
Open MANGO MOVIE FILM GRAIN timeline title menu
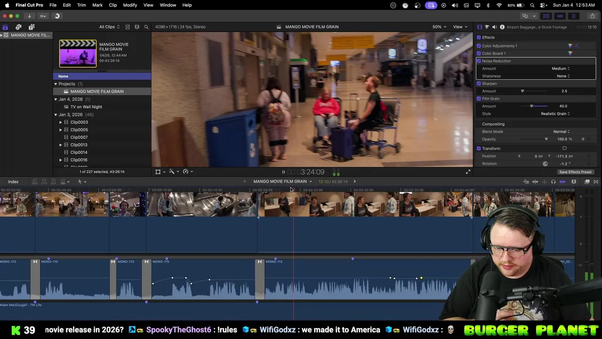(x=283, y=181)
